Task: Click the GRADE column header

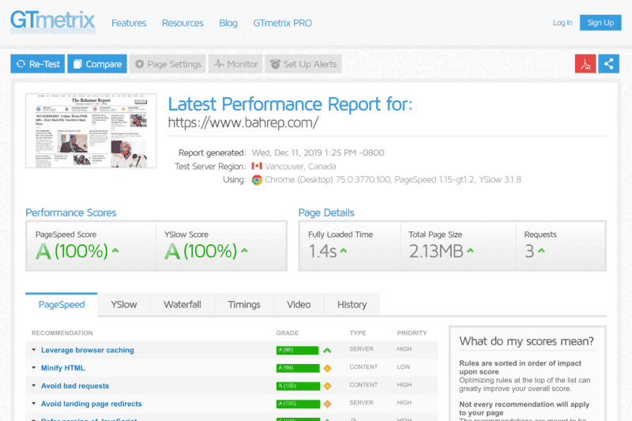Action: coord(288,333)
